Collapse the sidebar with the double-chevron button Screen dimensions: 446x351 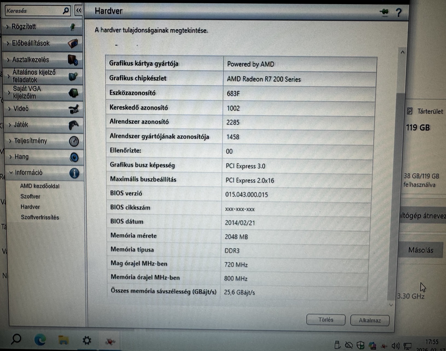(79, 11)
